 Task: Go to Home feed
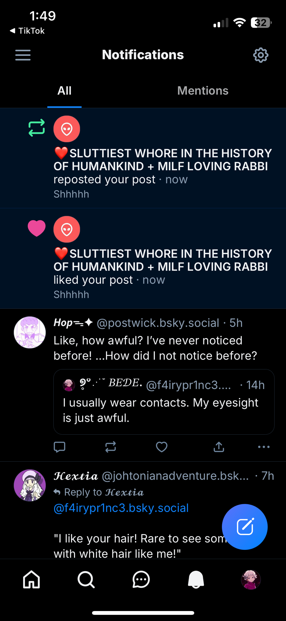pyautogui.click(x=32, y=579)
